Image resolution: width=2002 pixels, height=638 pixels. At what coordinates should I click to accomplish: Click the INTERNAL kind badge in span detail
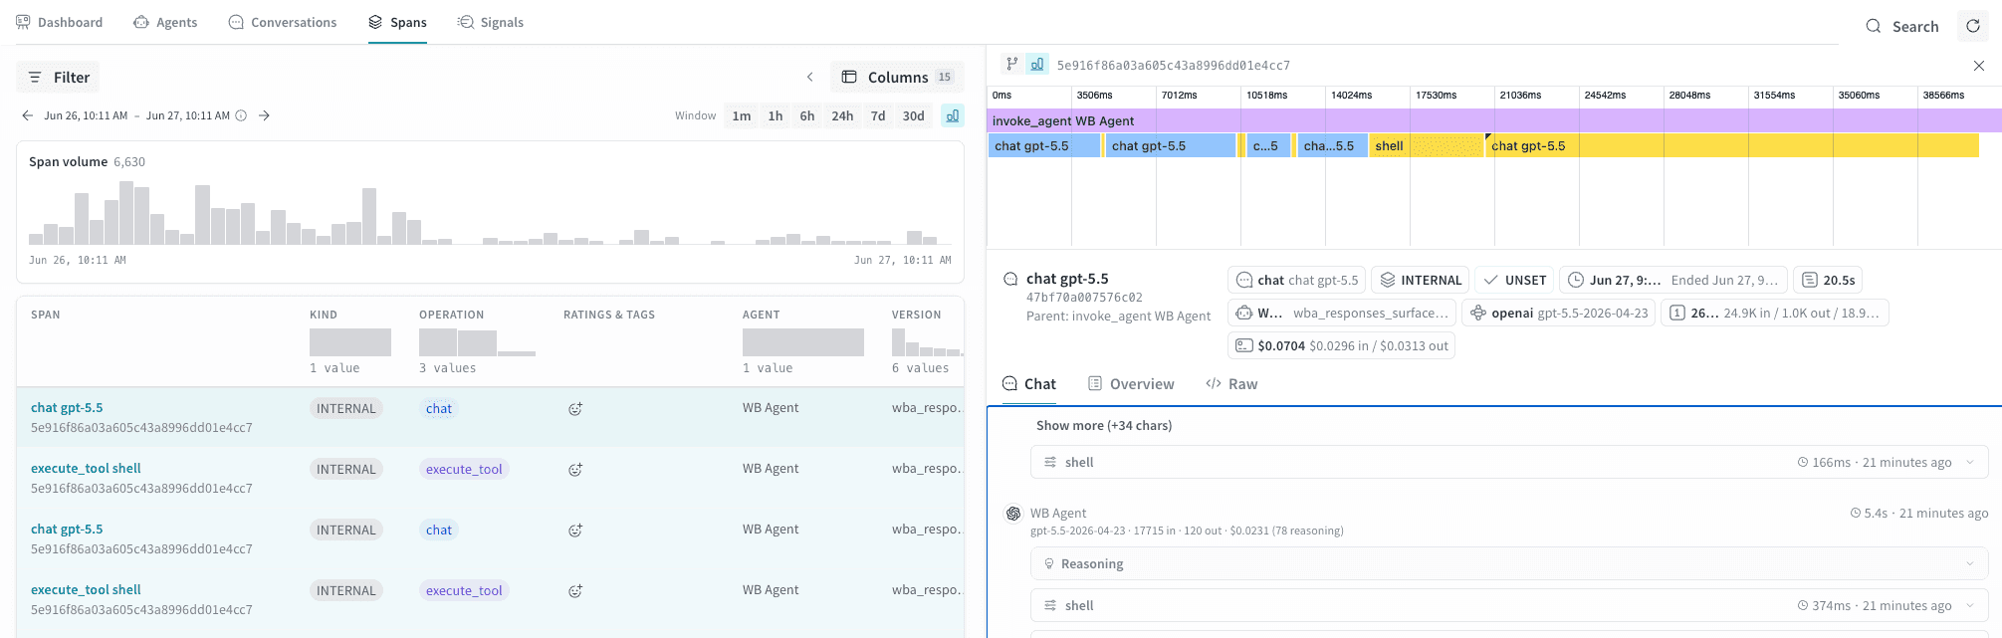point(1421,280)
